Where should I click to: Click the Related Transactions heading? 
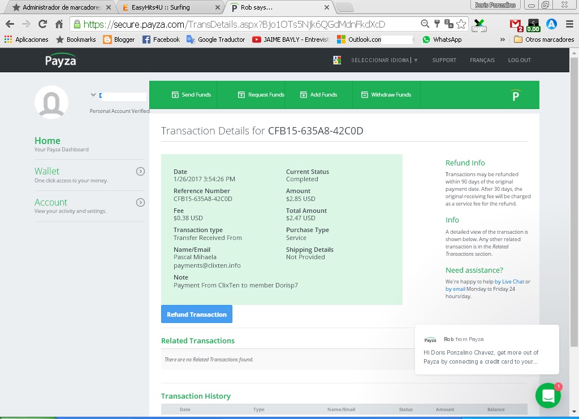click(197, 341)
